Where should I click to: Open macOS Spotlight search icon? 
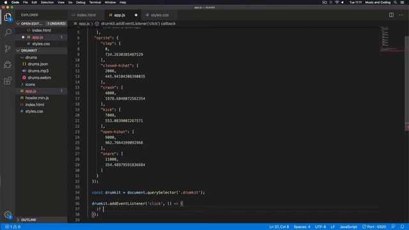pyautogui.click(x=396, y=3)
